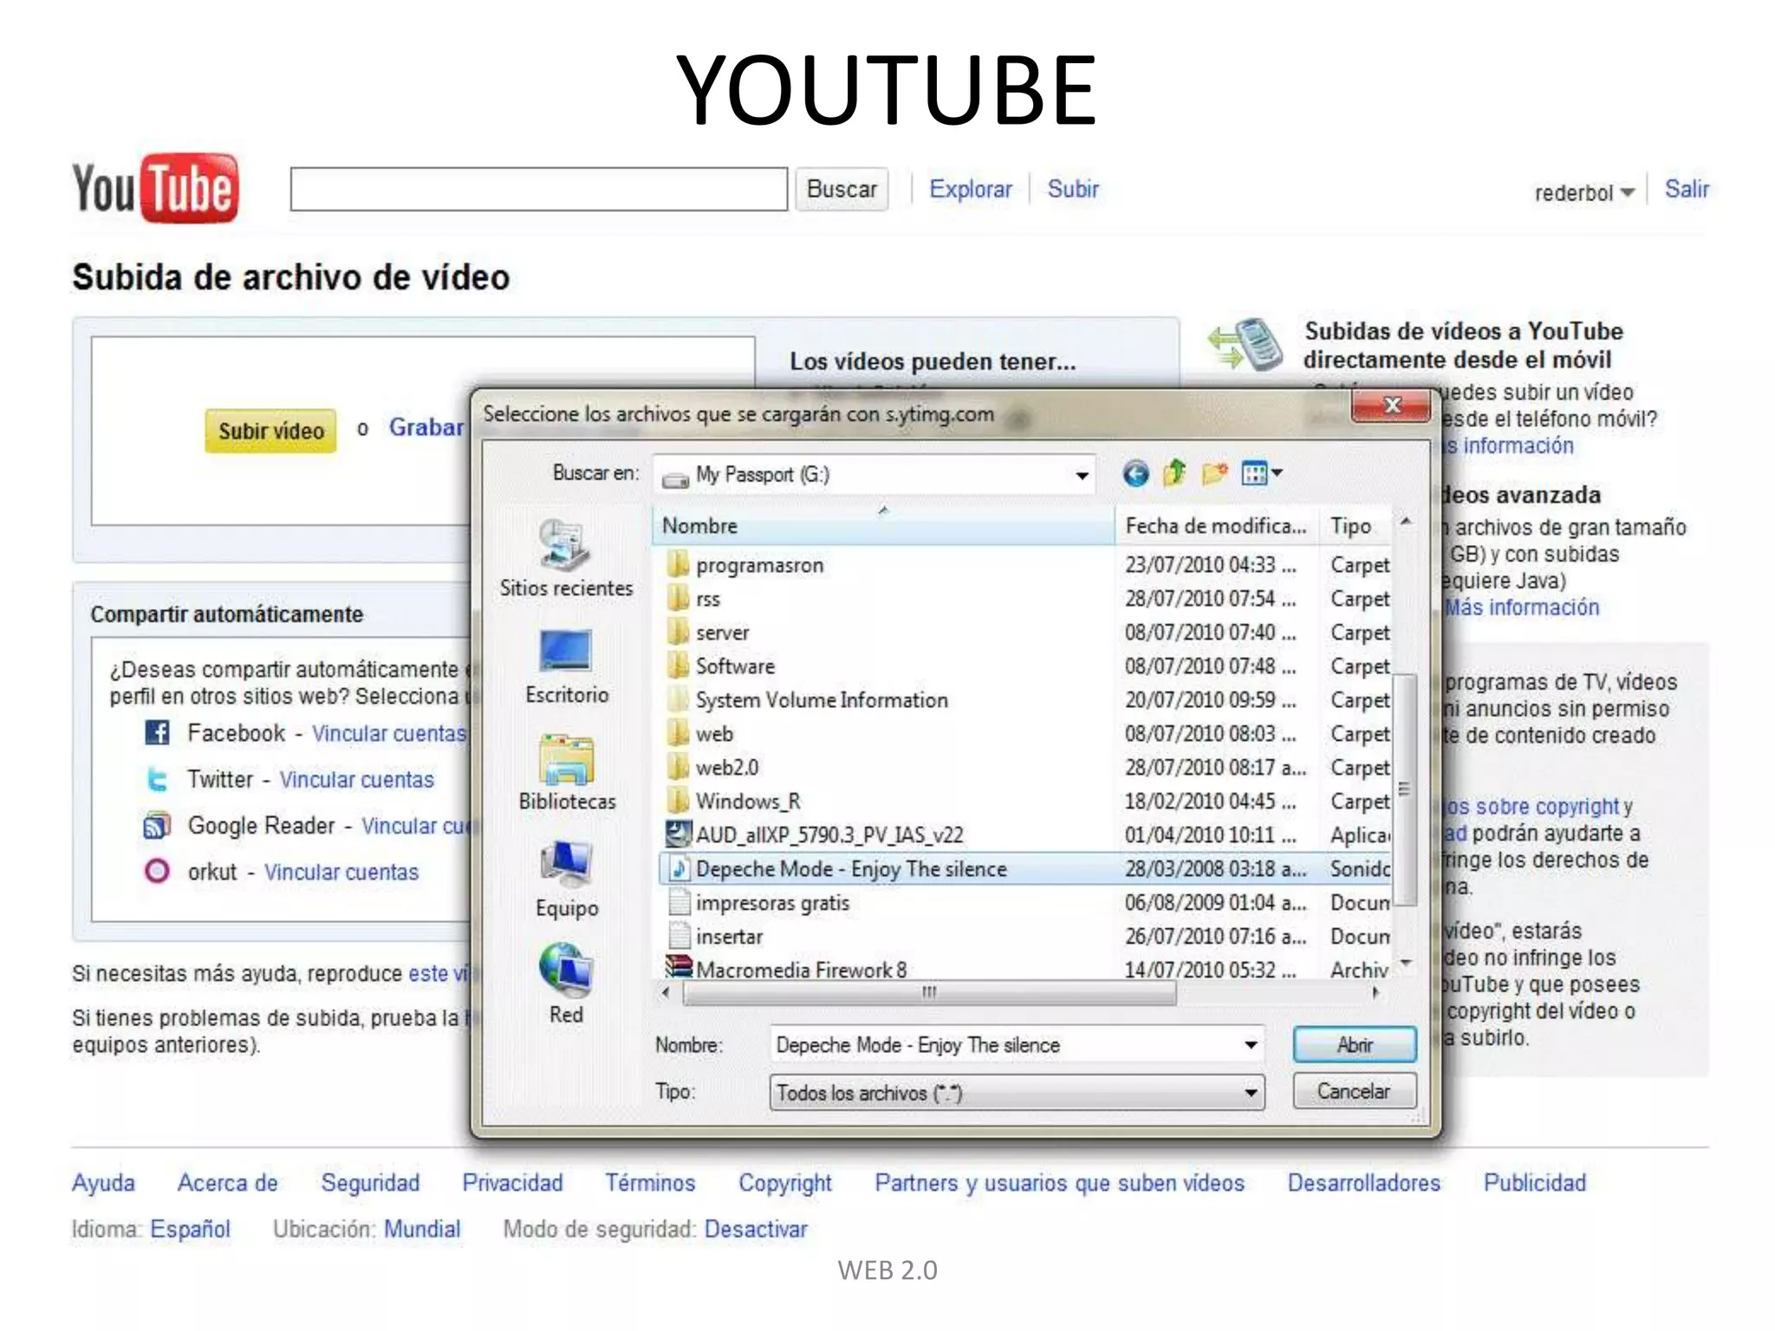
Task: Sort by the Nombre column header
Action: coord(883,526)
